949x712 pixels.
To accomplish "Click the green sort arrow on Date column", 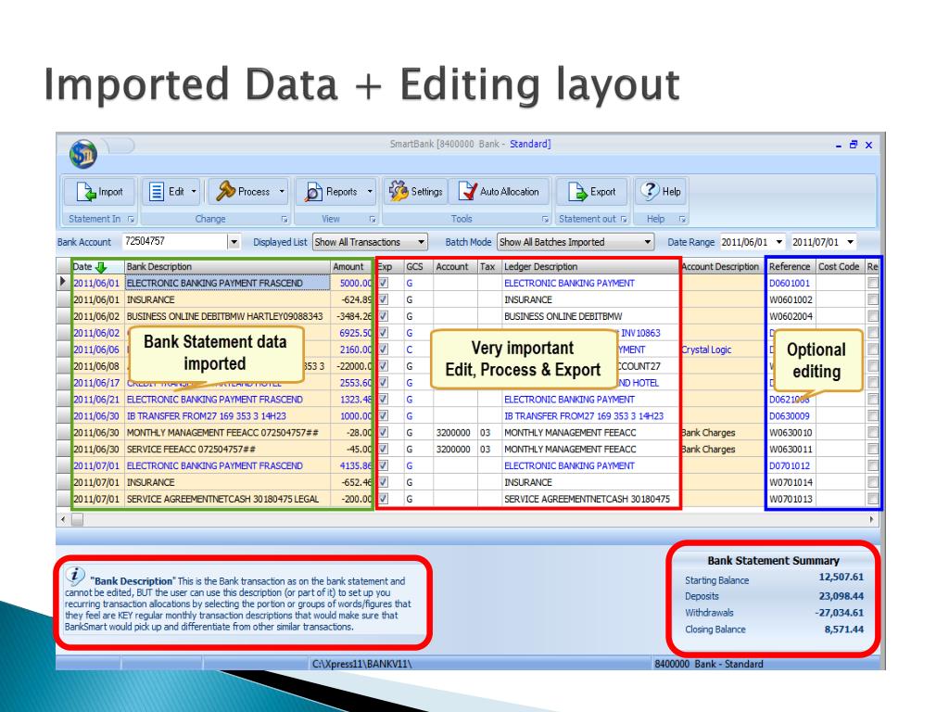I will tap(101, 267).
